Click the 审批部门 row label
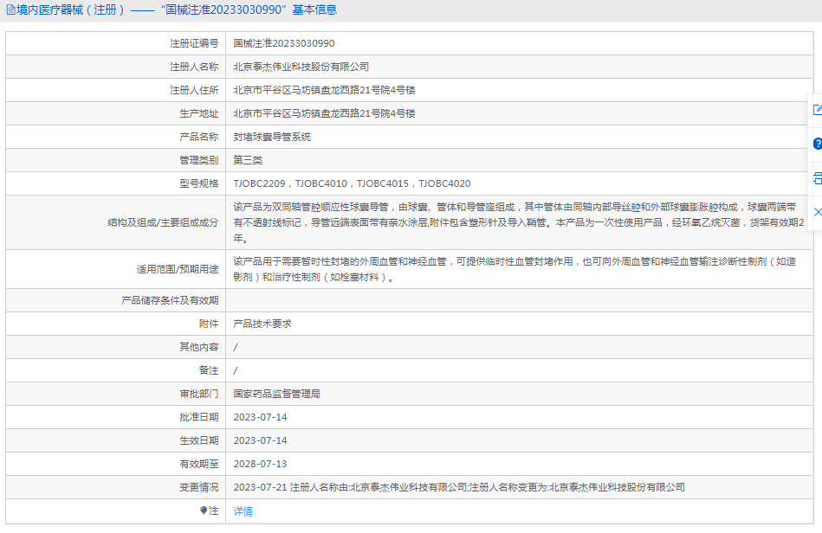The width and height of the screenshot is (822, 533). point(199,394)
